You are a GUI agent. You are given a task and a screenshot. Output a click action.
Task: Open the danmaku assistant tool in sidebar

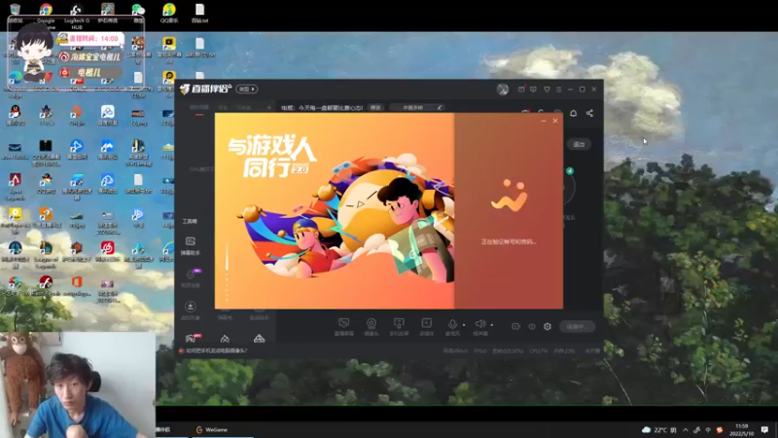click(x=190, y=246)
